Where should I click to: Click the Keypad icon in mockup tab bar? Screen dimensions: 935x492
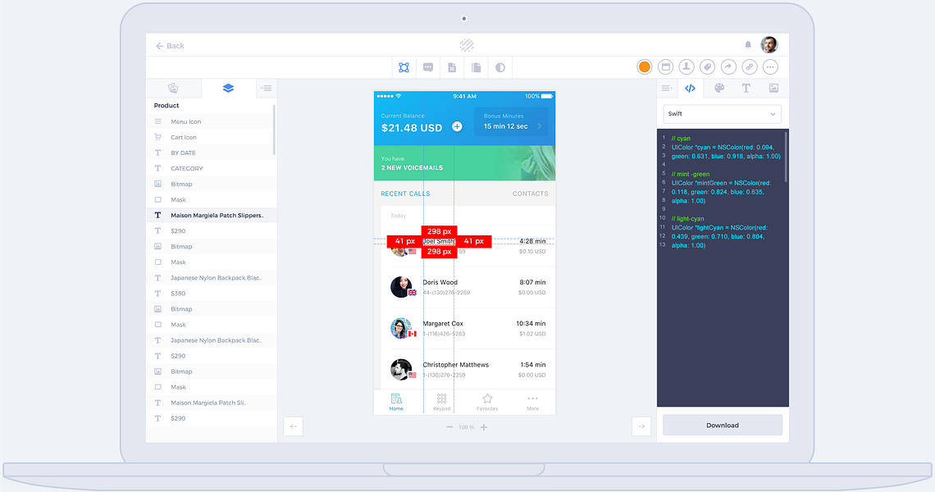442,399
